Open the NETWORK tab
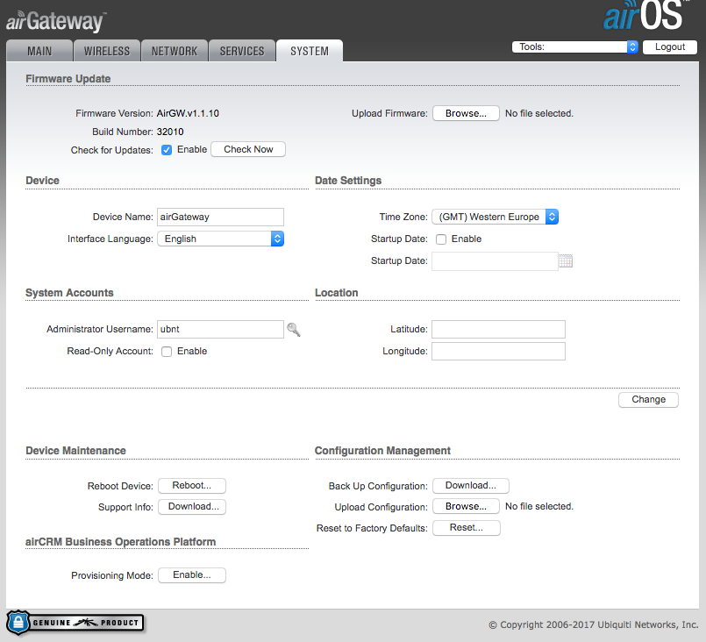 coord(175,51)
